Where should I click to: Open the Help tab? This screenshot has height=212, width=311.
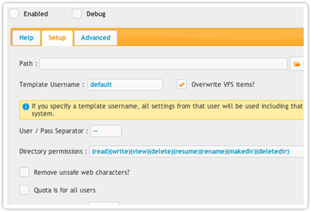(26, 38)
